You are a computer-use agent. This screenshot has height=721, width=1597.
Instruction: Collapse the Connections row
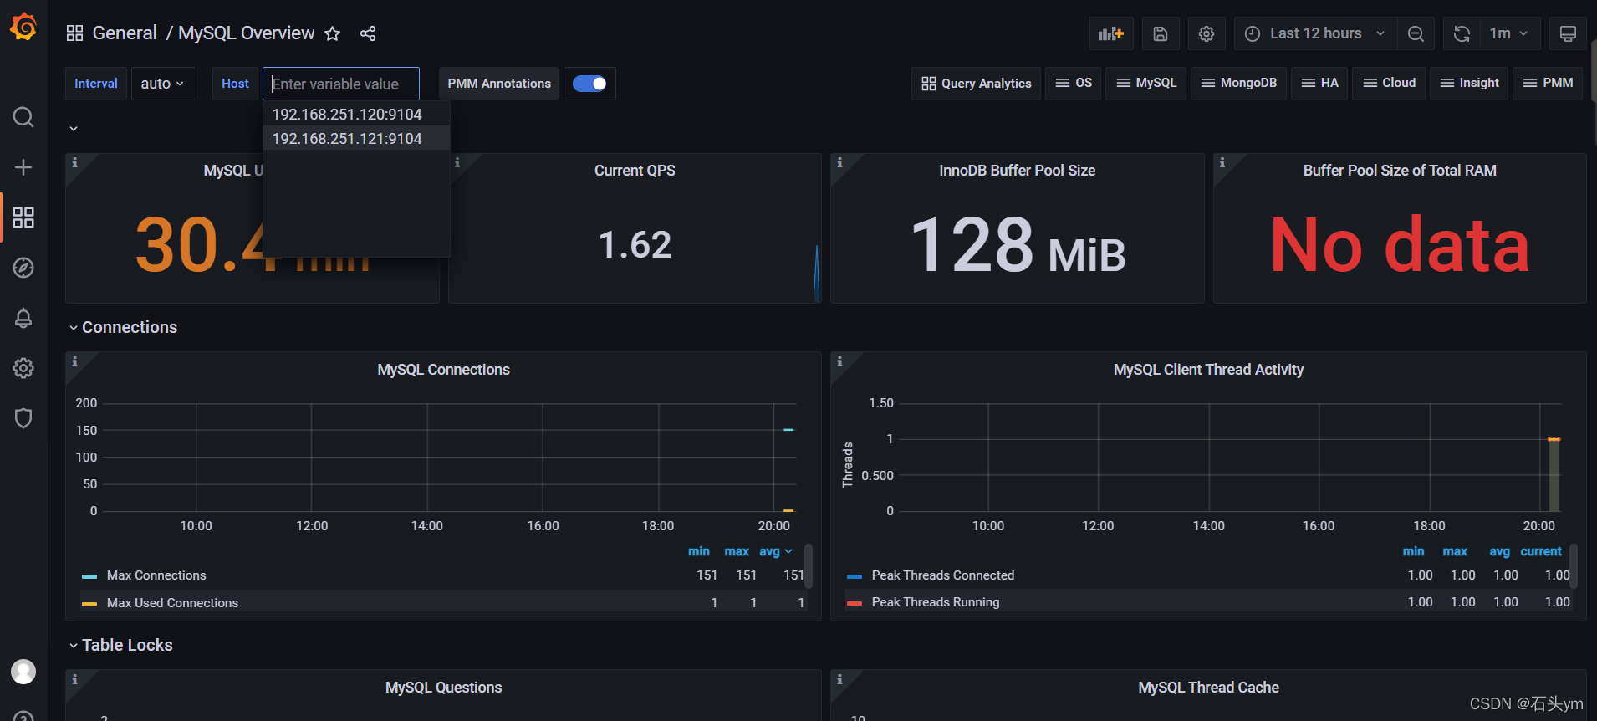[130, 327]
